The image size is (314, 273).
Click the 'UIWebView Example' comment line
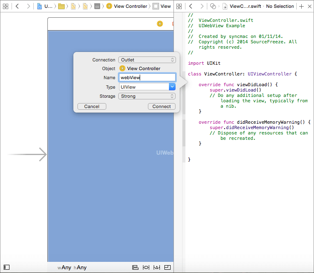(216, 26)
